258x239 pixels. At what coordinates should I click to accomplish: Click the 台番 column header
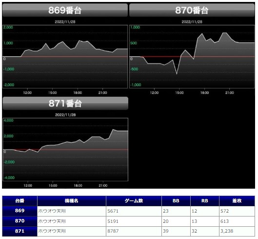tap(20, 201)
